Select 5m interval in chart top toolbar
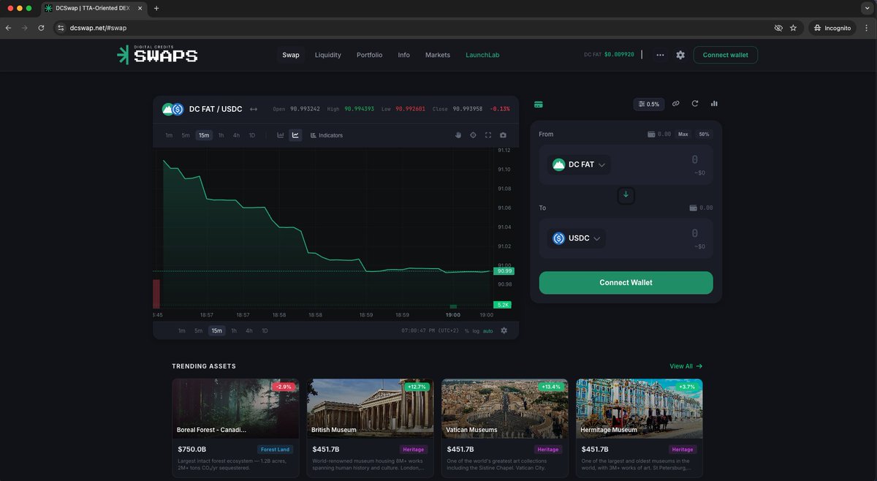The width and height of the screenshot is (877, 481). pyautogui.click(x=186, y=135)
